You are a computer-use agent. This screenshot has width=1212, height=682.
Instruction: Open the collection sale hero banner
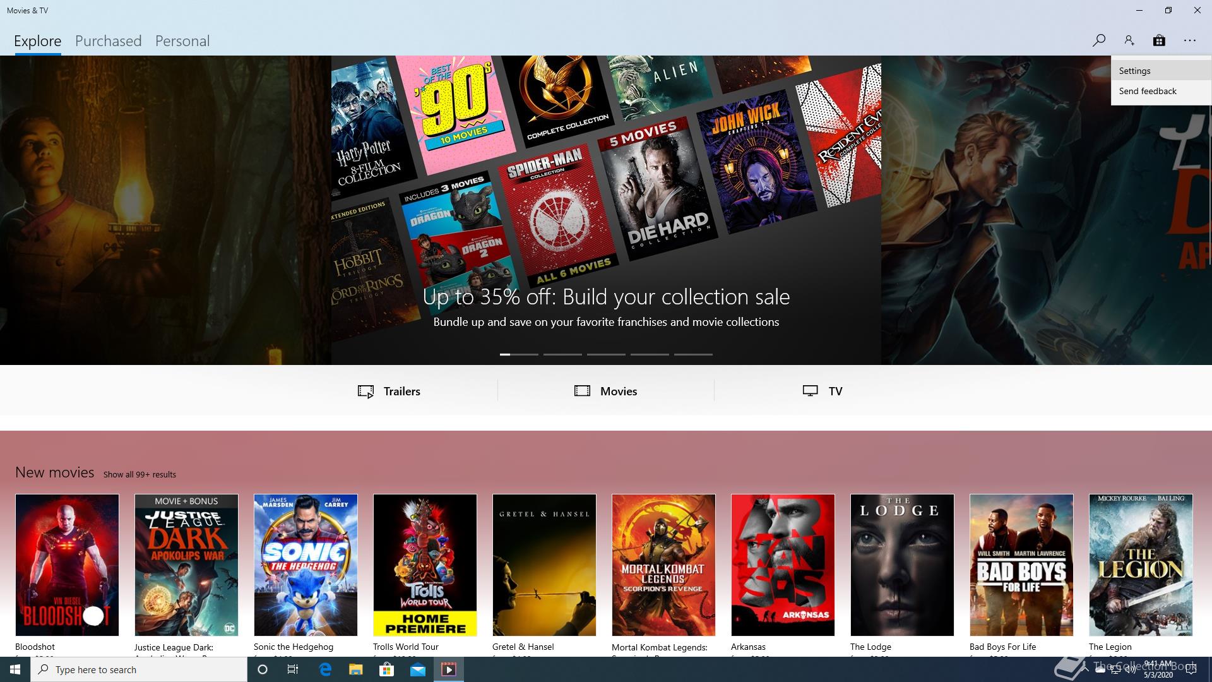coord(606,210)
